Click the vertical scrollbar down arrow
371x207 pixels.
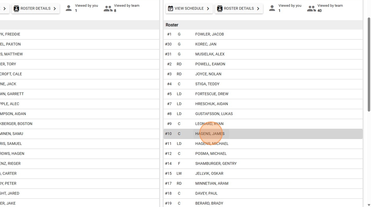click(x=369, y=205)
